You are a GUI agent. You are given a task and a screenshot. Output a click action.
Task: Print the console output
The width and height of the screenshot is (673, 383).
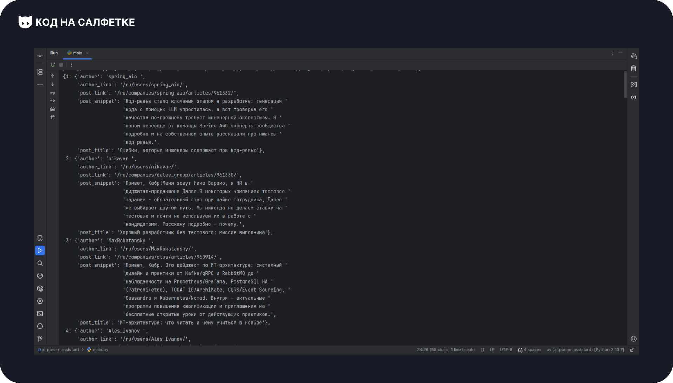pos(53,109)
